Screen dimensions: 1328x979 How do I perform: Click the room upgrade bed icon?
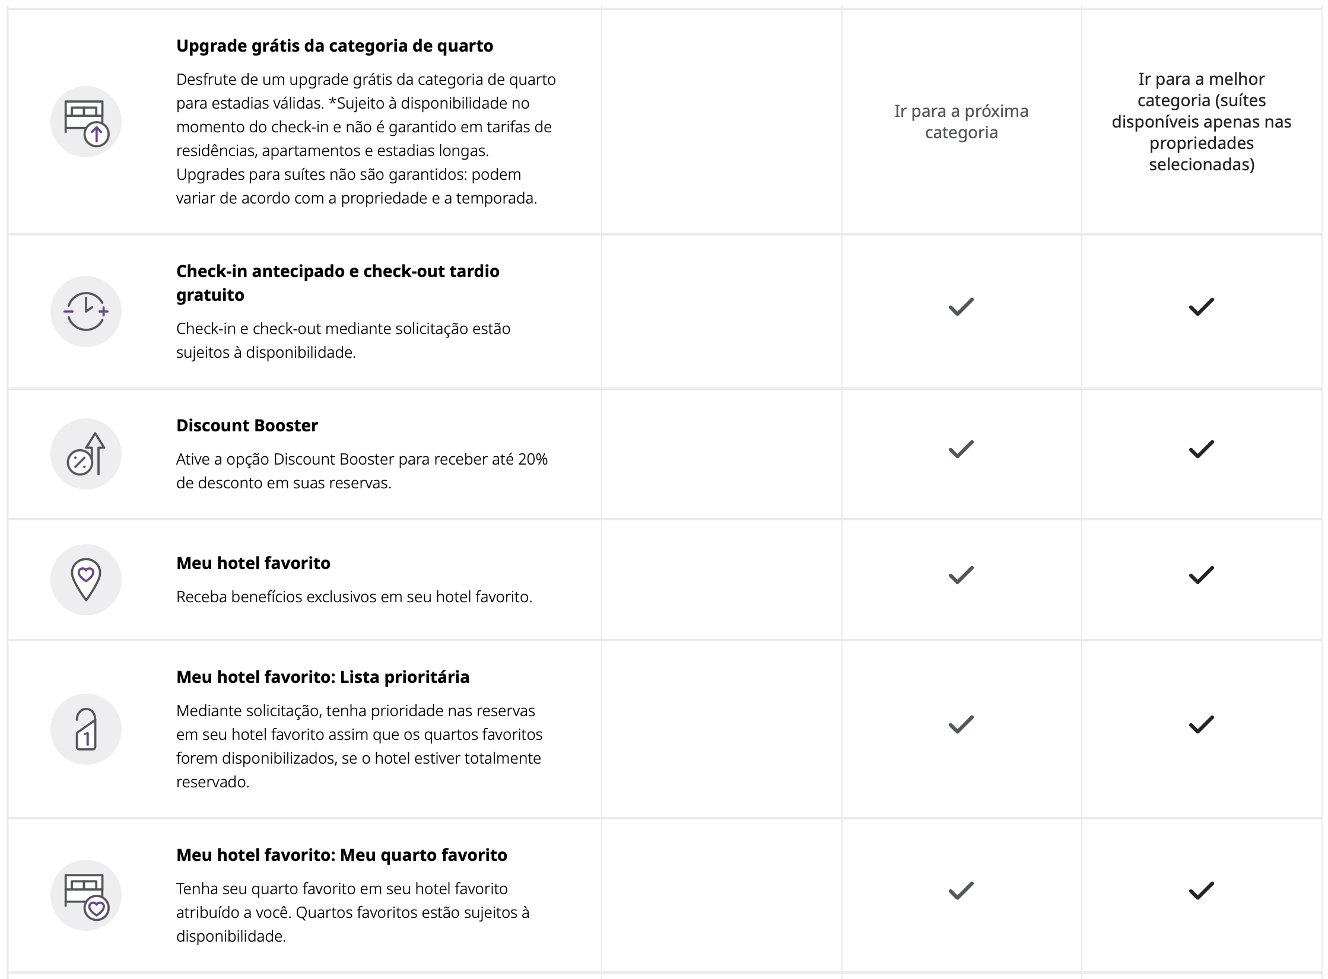click(x=86, y=122)
